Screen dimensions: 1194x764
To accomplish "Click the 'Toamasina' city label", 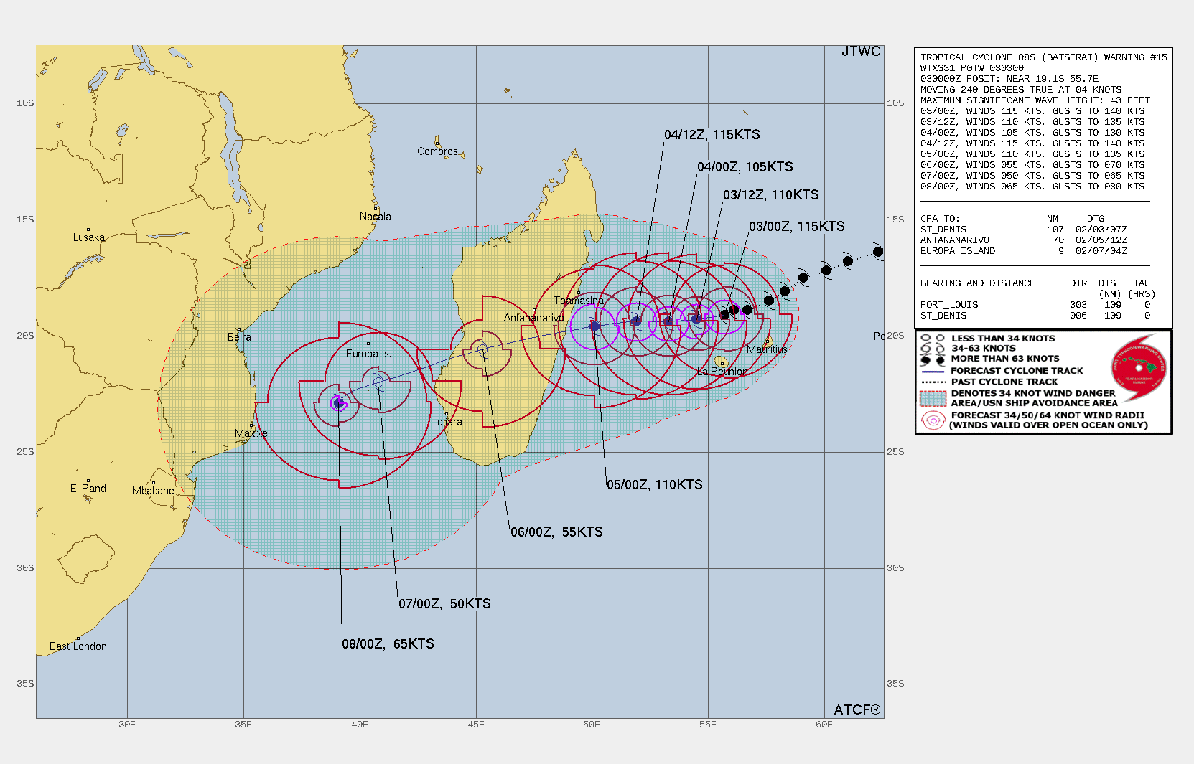I will coord(579,301).
